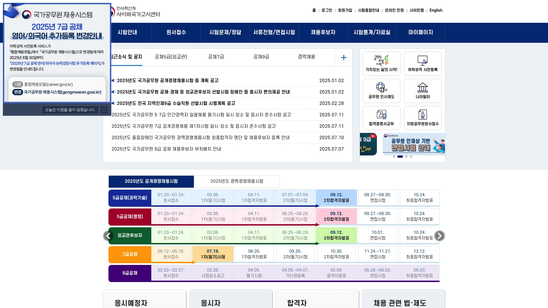Screen dimensions: 548x308
Task: Select the 2025년도 공개경쟁채용시험 tab
Action: (x=151, y=181)
